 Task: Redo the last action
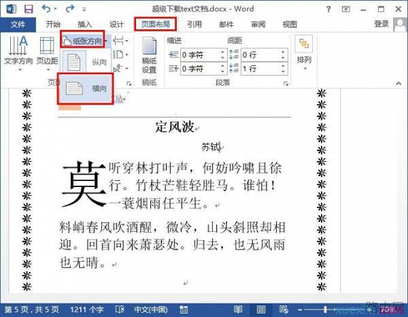[x=70, y=9]
